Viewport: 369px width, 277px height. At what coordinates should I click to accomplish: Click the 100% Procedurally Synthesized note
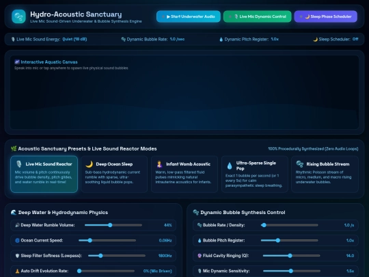click(x=313, y=149)
